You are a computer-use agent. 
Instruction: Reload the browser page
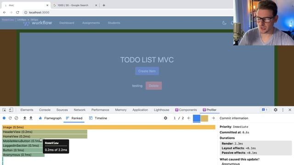[x=17, y=12]
